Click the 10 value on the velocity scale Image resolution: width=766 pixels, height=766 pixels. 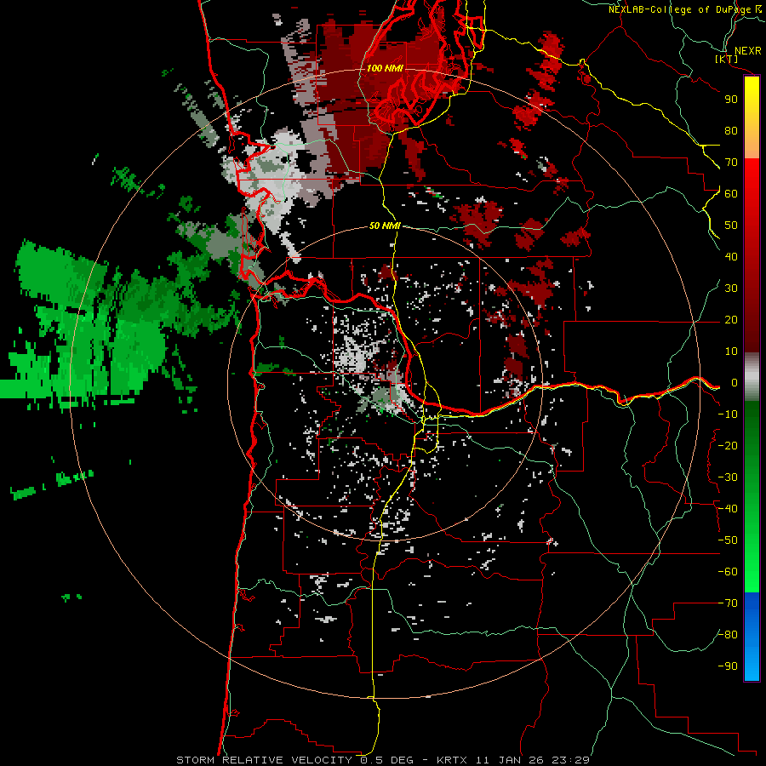(x=731, y=352)
